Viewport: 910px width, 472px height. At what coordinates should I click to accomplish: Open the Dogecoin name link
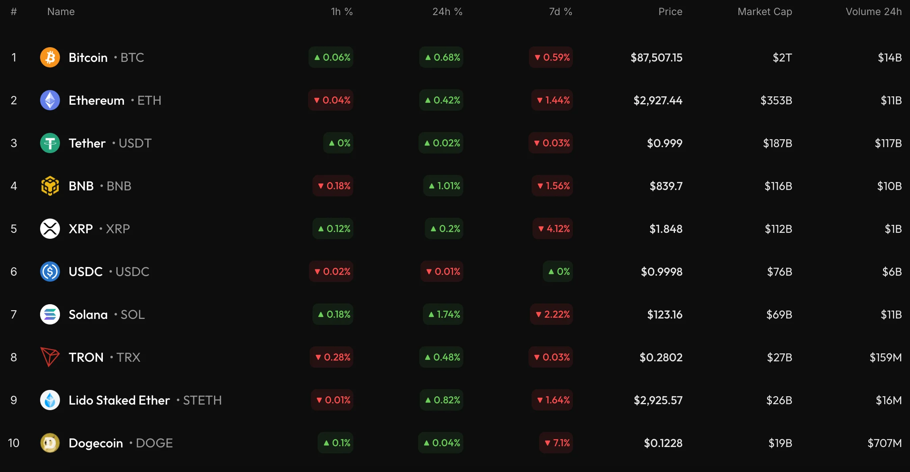[x=96, y=443]
